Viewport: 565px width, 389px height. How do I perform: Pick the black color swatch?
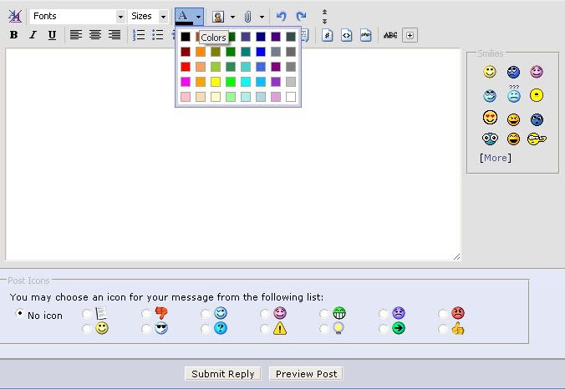186,37
